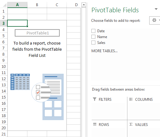
Task: Click the 'Date' field name
Action: point(101,31)
